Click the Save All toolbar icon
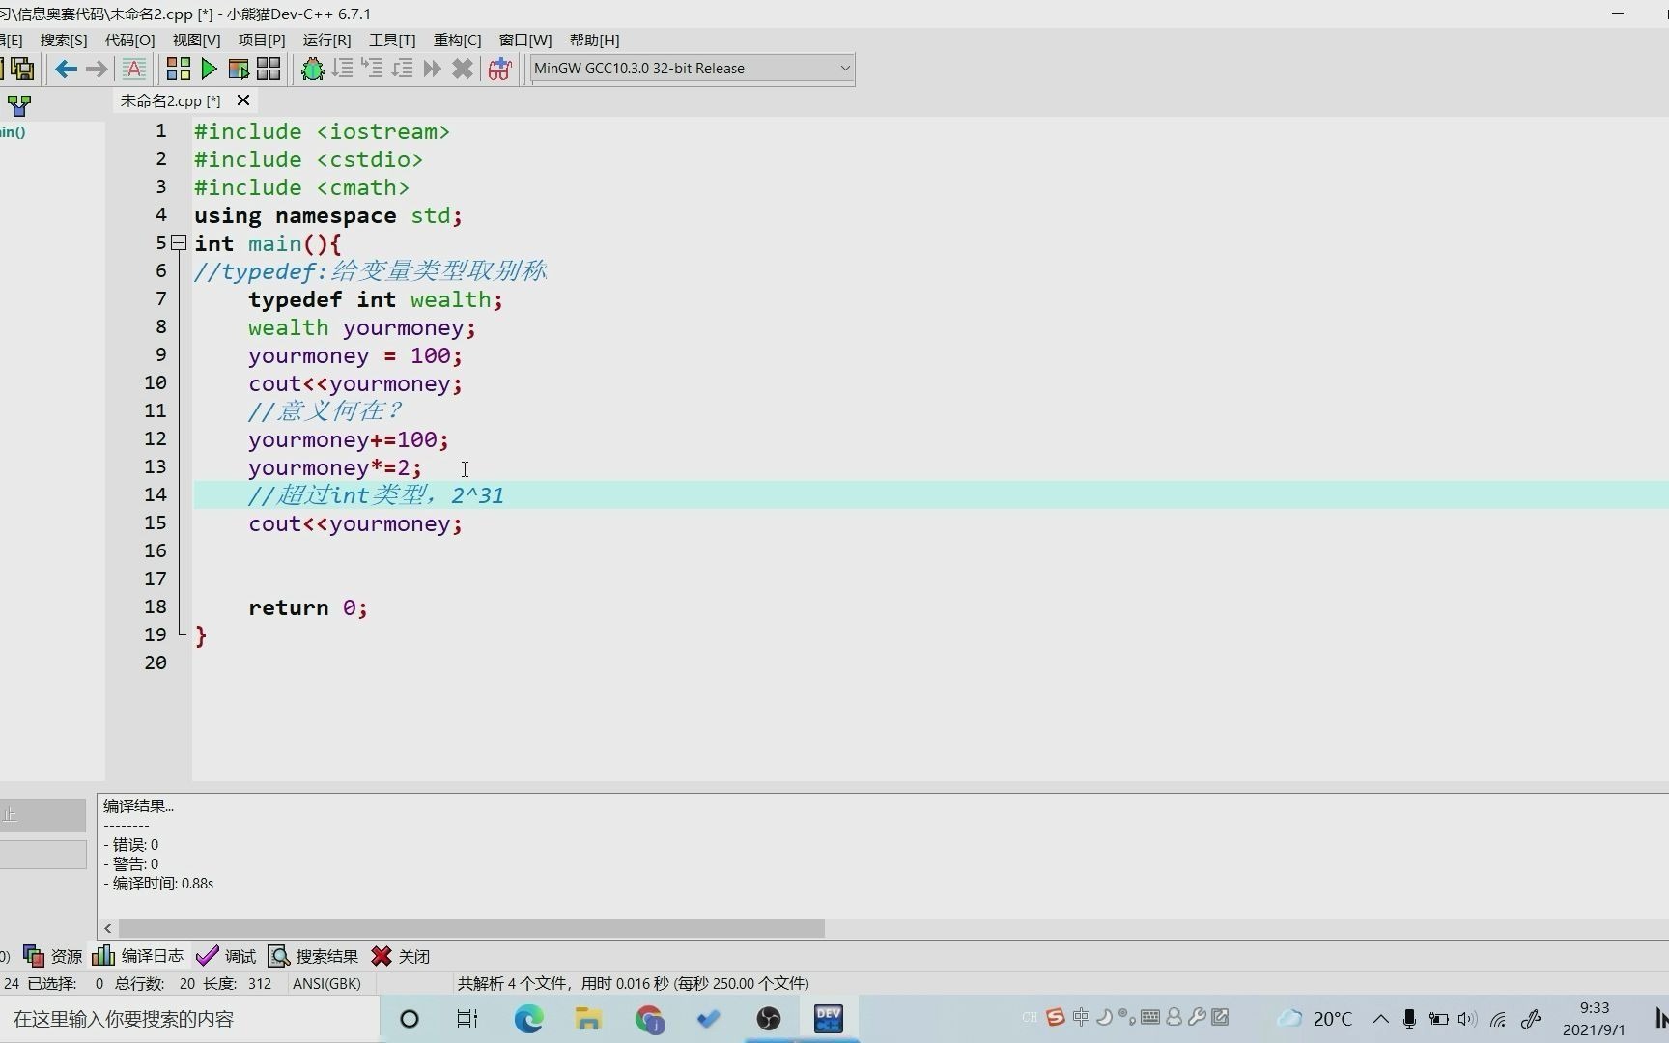 22,69
